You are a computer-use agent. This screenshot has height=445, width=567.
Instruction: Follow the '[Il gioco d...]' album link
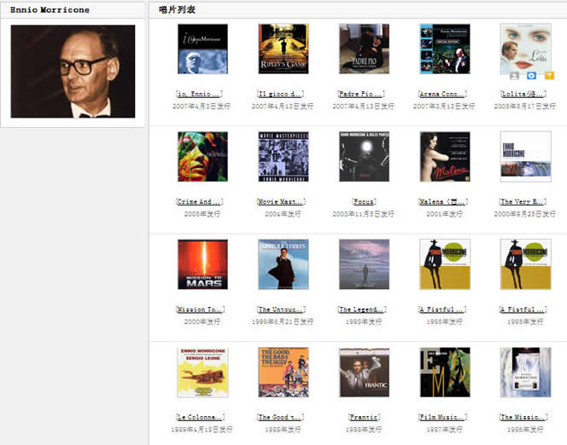click(x=280, y=94)
